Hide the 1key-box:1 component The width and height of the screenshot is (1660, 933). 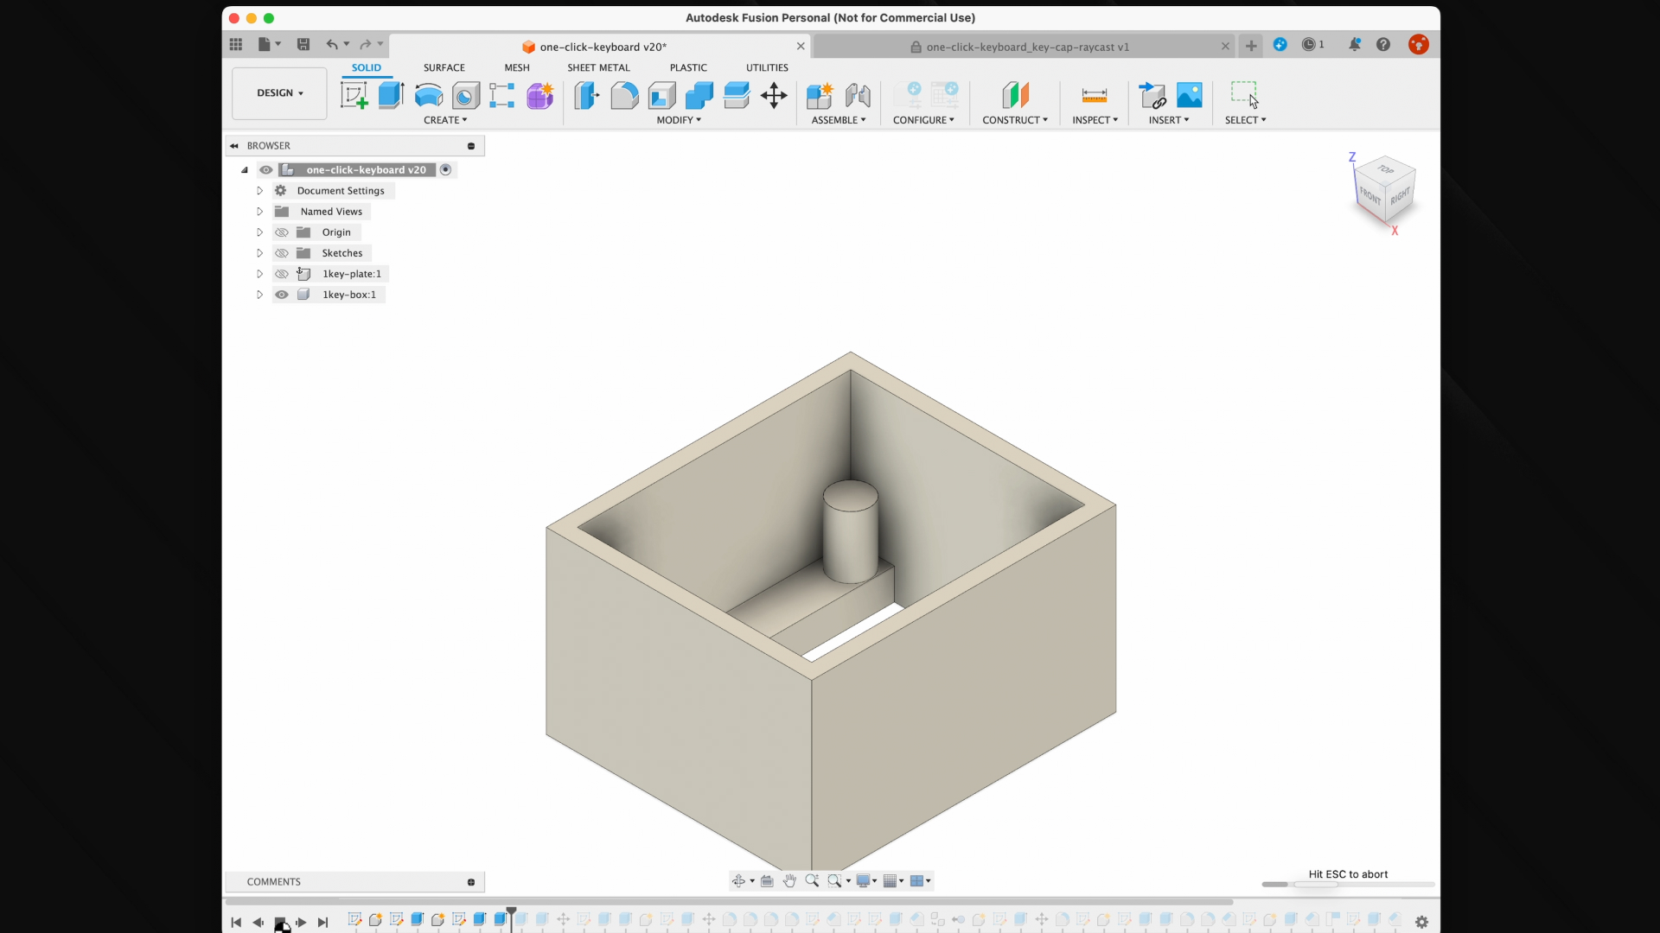pyautogui.click(x=282, y=295)
